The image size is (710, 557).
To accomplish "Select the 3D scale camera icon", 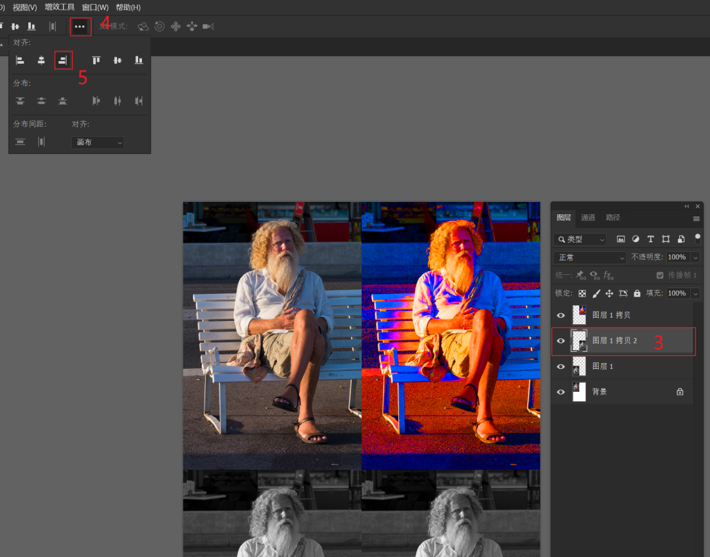I will point(208,27).
